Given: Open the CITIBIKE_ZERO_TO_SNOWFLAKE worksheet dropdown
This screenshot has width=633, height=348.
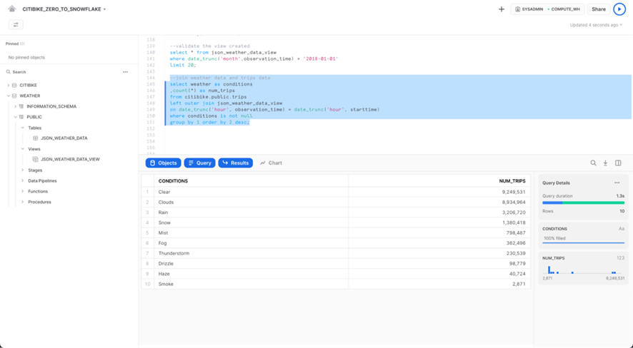Looking at the screenshot, I should click(x=104, y=10).
